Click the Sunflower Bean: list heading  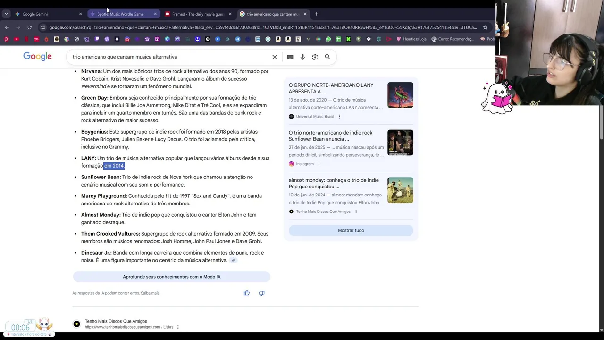pyautogui.click(x=101, y=177)
